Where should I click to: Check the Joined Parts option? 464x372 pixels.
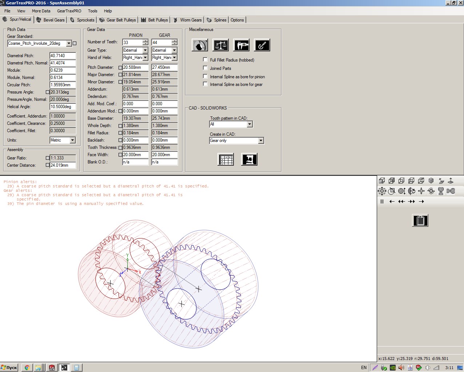[x=205, y=68]
